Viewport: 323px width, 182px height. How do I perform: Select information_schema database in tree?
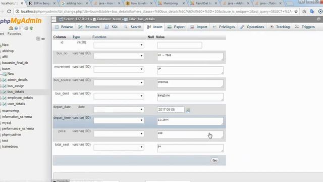[x=17, y=117]
